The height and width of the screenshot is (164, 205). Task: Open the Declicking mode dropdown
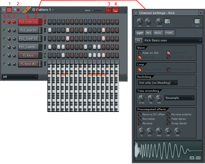pyautogui.click(x=158, y=83)
